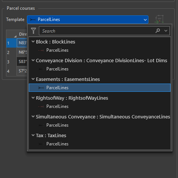Select course row 4 header
The width and height of the screenshot is (178, 178).
(11, 71)
